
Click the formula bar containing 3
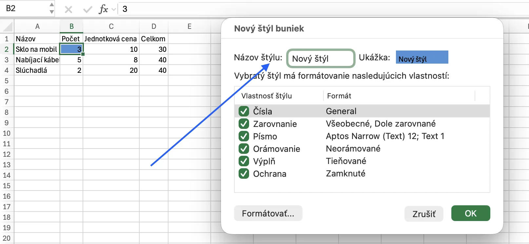[x=323, y=9]
